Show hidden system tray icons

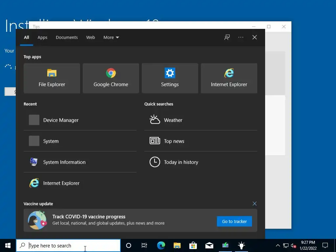[x=278, y=245]
